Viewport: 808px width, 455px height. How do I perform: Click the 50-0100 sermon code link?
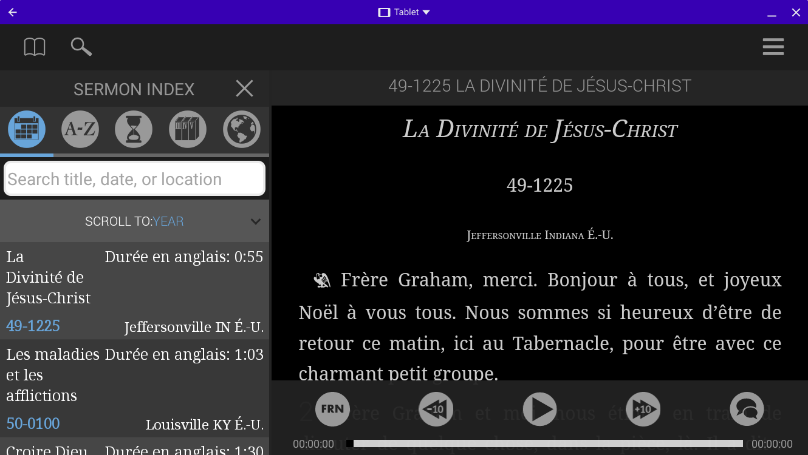(33, 423)
